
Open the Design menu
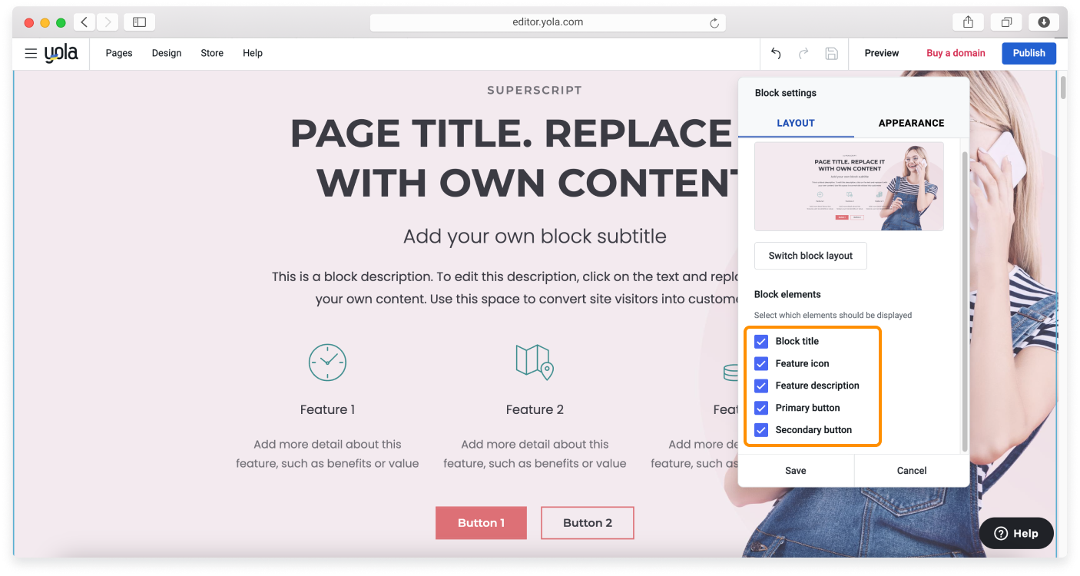(x=167, y=54)
